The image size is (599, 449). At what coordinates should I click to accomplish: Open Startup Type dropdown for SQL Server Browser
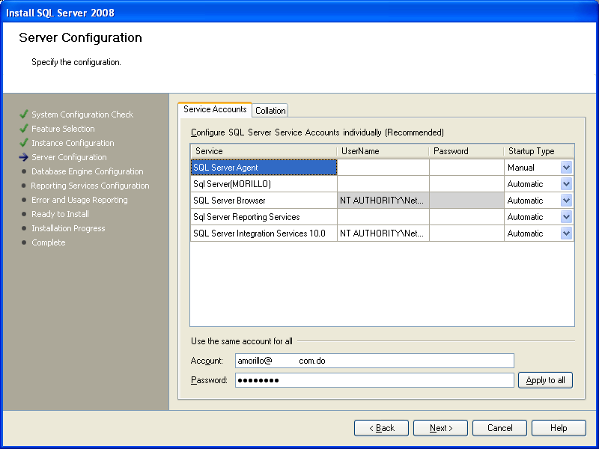pos(566,201)
